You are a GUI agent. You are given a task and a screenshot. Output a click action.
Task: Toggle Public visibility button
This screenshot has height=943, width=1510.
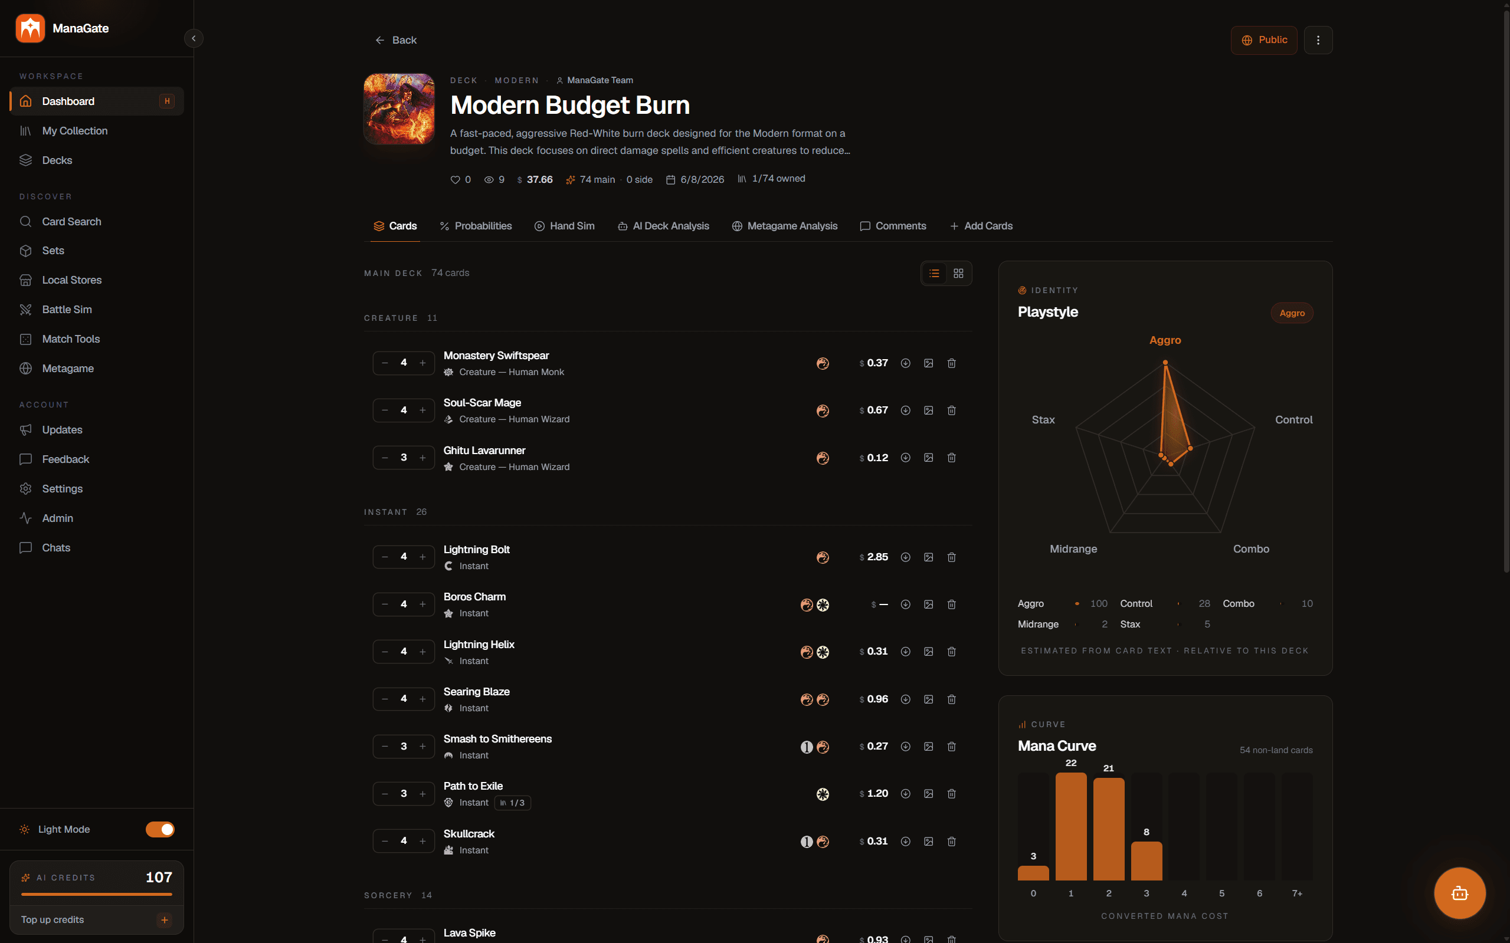(1263, 40)
